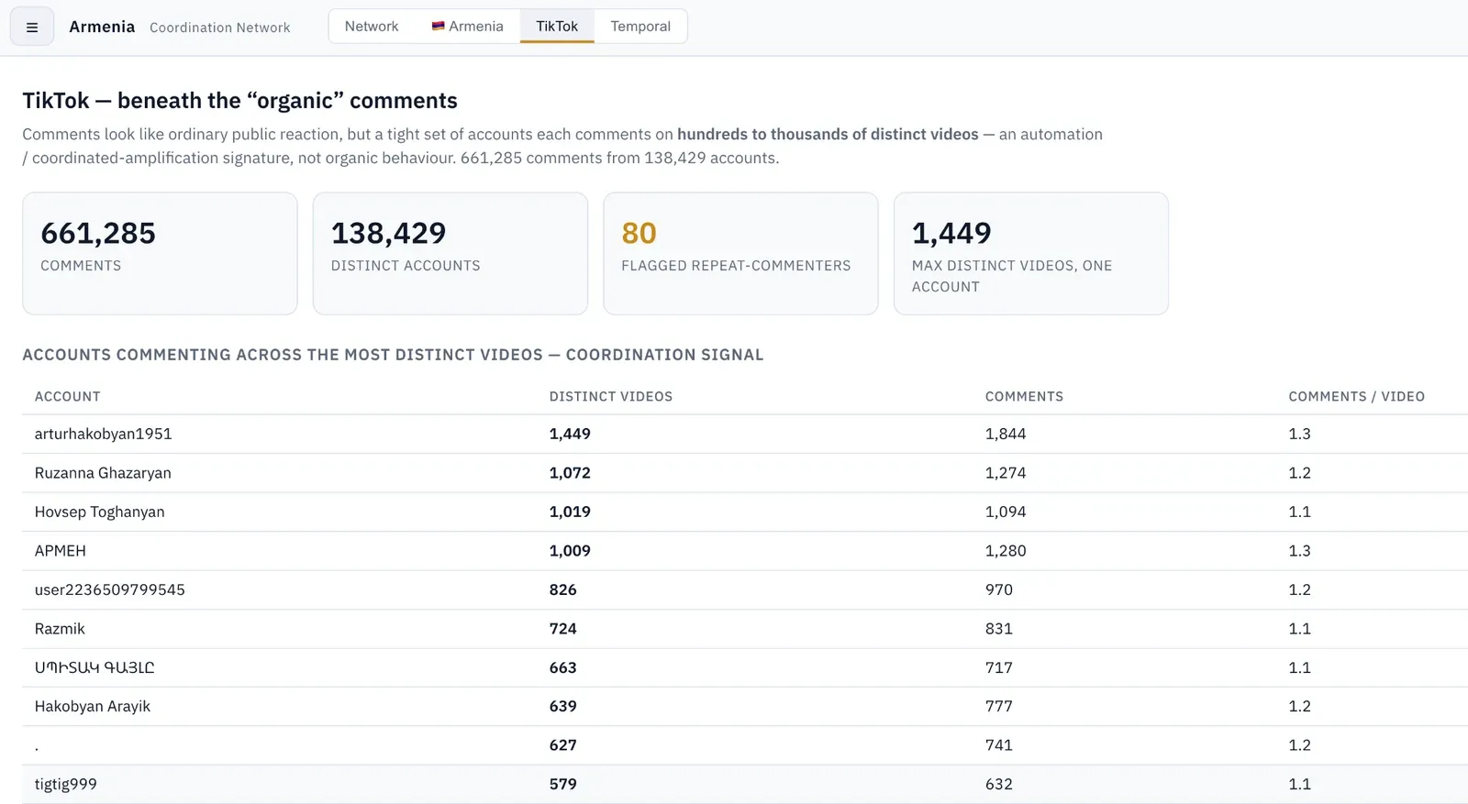The image size is (1468, 804).
Task: Click distinct videos value 579
Action: 563,784
